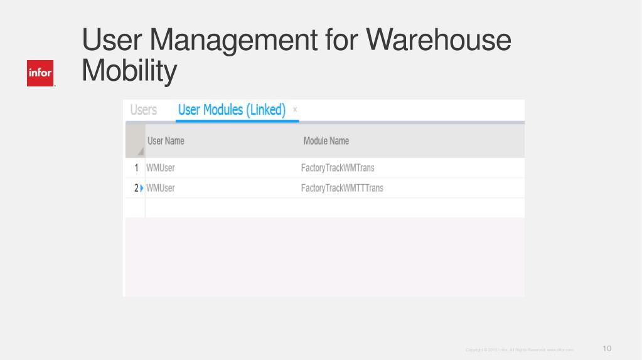Screen dimensions: 642x360
Task: Select the User Modules (Linked) tab
Action: [x=232, y=110]
